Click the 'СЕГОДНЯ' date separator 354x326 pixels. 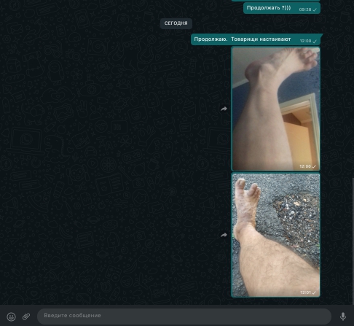[x=176, y=23]
